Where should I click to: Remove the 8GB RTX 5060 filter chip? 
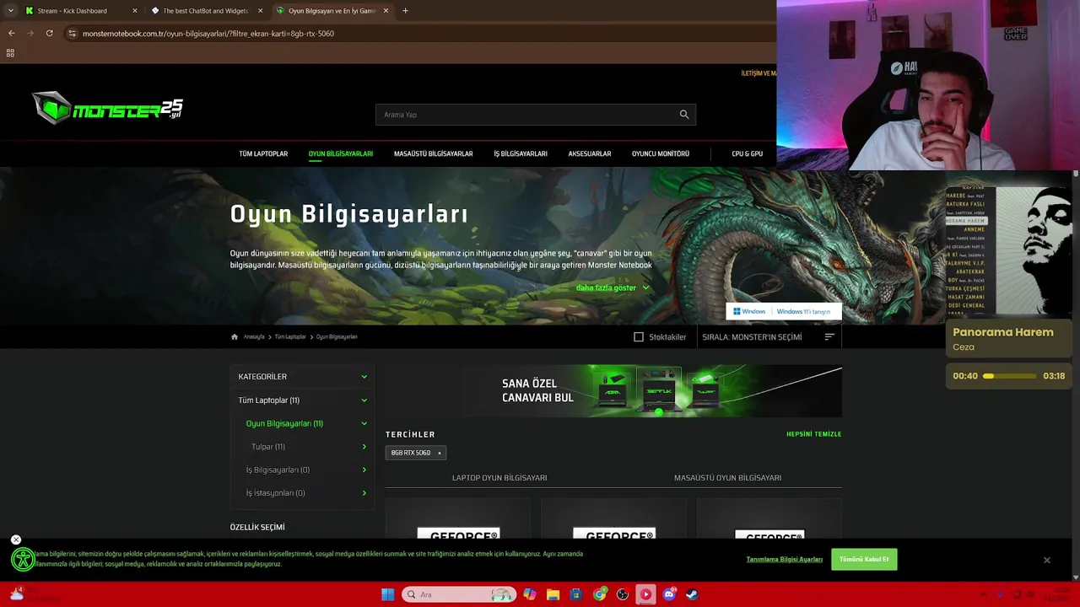tap(439, 453)
